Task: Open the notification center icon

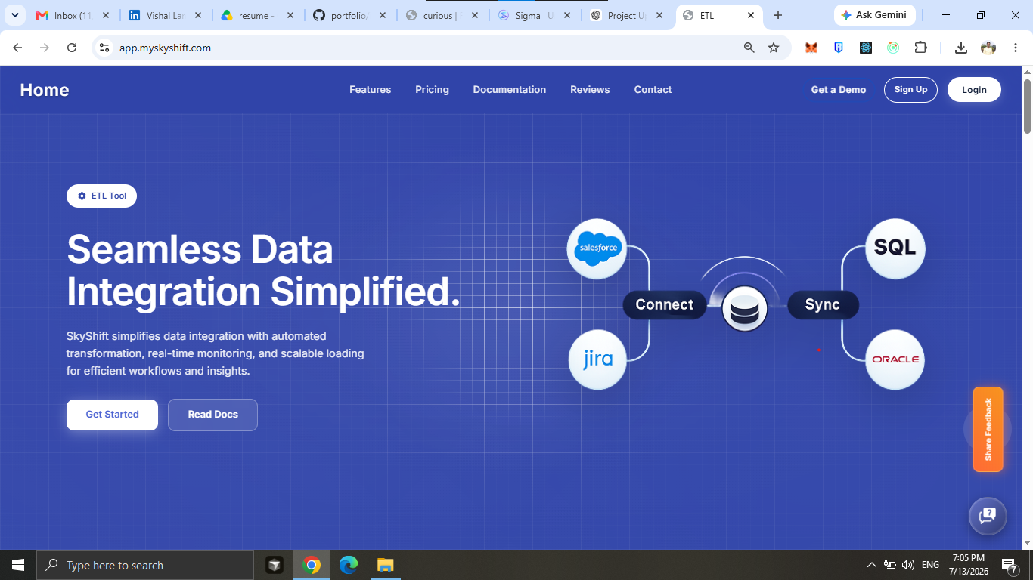Action: coord(1009,565)
